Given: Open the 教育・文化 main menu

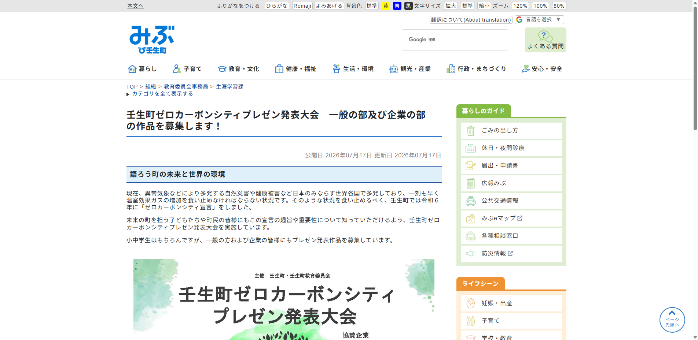Looking at the screenshot, I should [238, 69].
